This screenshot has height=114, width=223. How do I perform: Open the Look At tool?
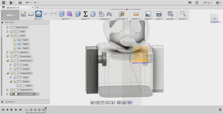click(x=98, y=103)
